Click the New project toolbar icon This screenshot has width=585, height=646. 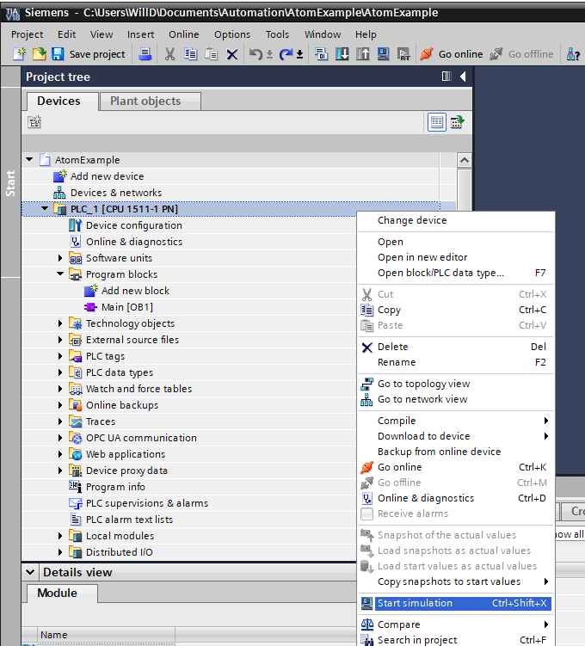pos(20,54)
